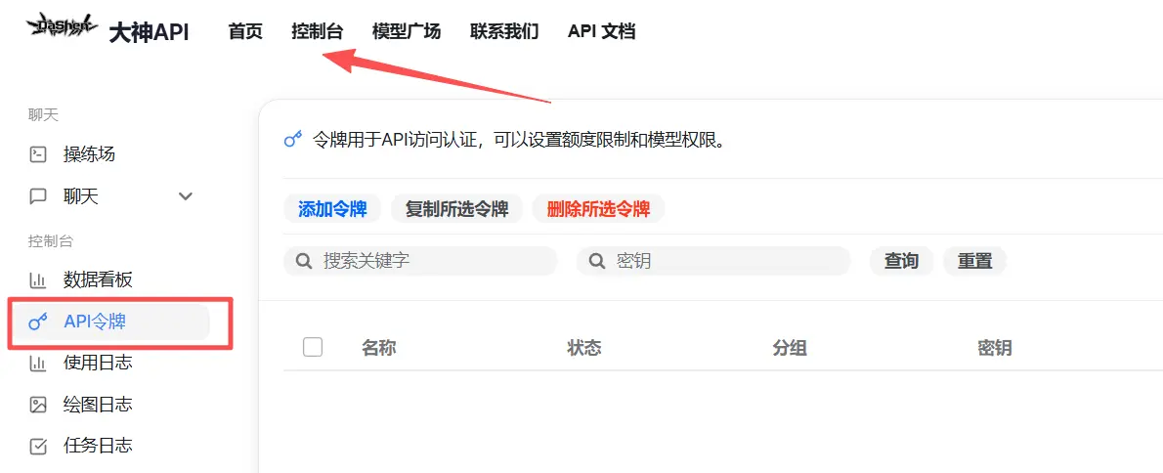The image size is (1163, 473).
Task: Click into the 密钥 search input
Action: (x=723, y=261)
